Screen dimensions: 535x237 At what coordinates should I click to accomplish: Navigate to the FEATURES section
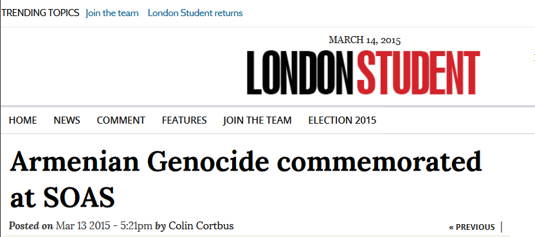[185, 120]
